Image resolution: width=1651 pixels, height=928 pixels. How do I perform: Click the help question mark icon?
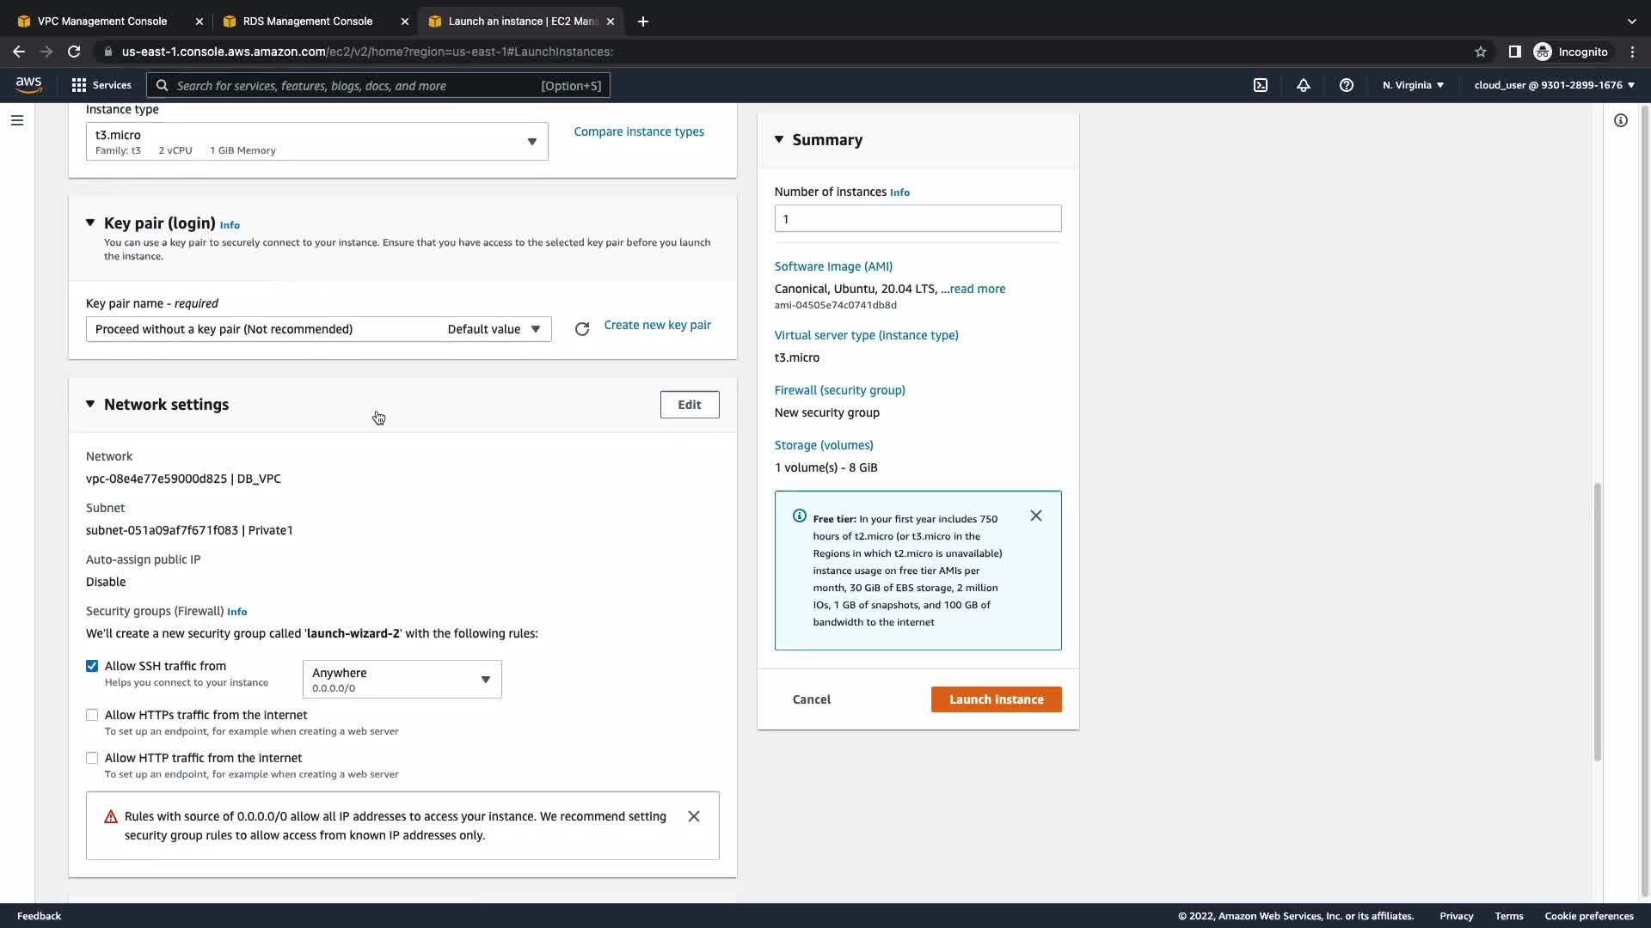pos(1347,85)
